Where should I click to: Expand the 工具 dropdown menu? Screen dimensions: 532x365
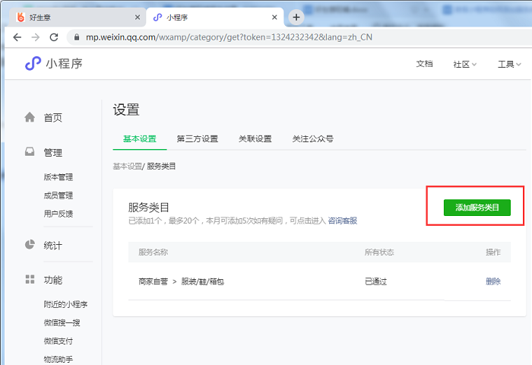click(x=509, y=64)
